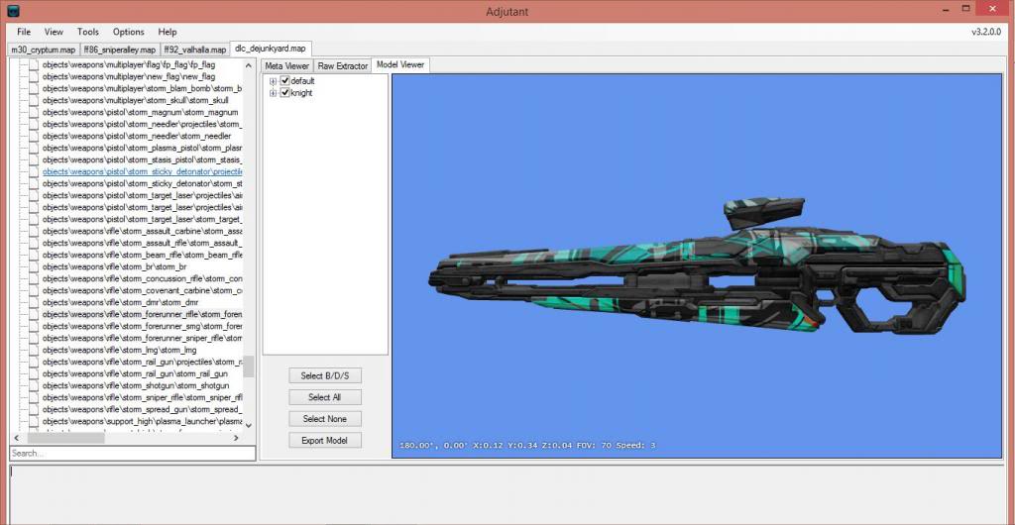Screen dimensions: 1015x525
Task: Select storm_needler\projectiles tree row
Action: click(x=143, y=124)
